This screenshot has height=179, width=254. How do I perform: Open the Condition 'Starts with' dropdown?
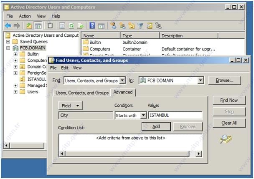click(x=143, y=116)
